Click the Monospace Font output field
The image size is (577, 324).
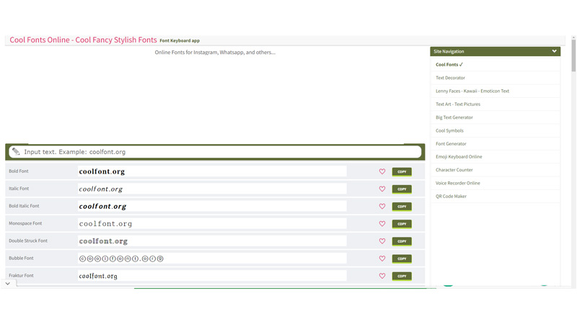pos(212,223)
